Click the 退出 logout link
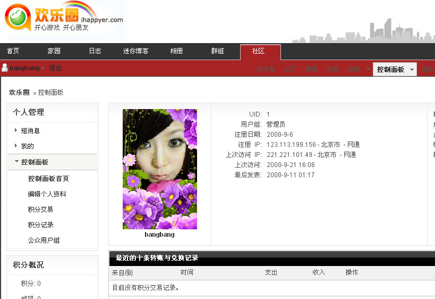435x299 pixels. point(55,68)
